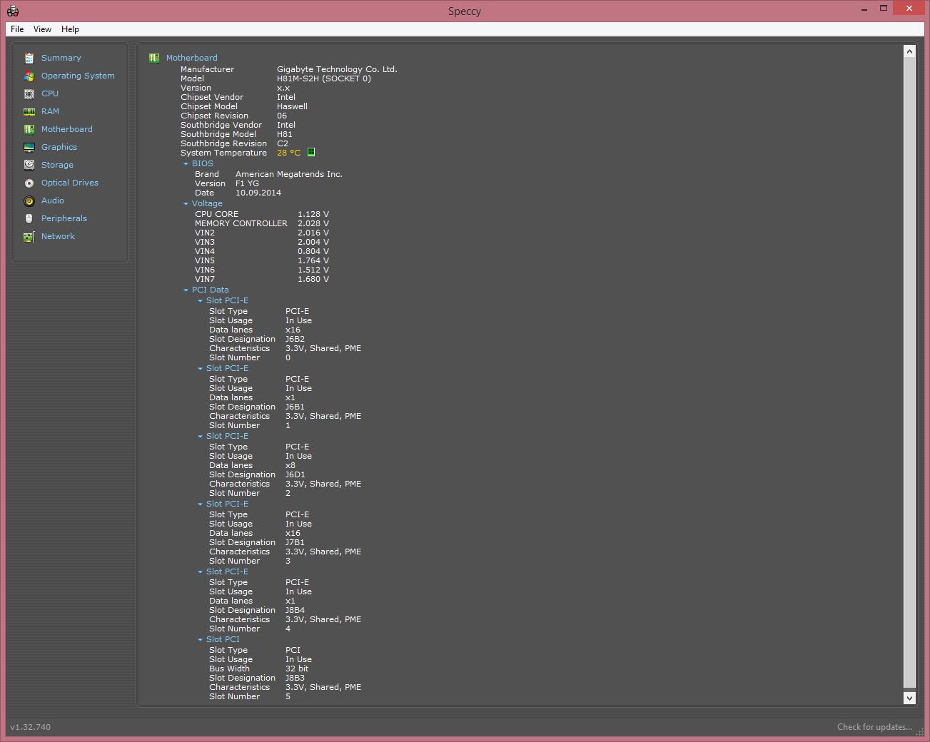Click the Audio speaker icon in sidebar
930x742 pixels.
29,200
